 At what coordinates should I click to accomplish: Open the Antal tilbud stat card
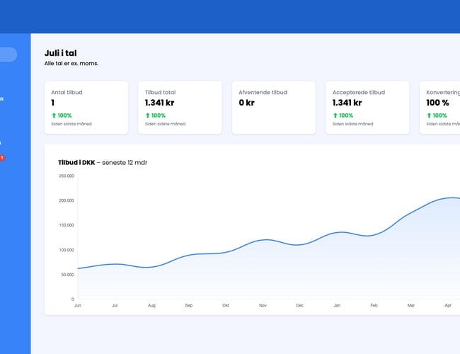pos(86,107)
